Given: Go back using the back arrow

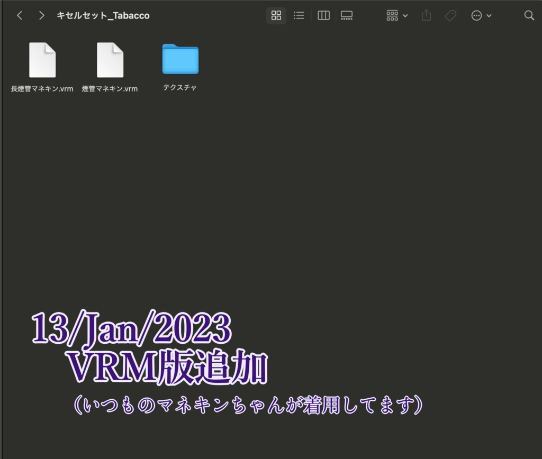Looking at the screenshot, I should pos(19,15).
